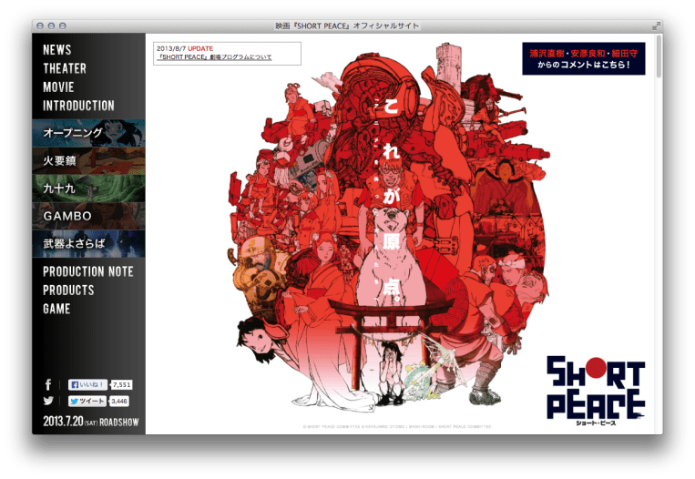Go to the MOVIE page
The height and width of the screenshot is (479, 695).
(59, 87)
